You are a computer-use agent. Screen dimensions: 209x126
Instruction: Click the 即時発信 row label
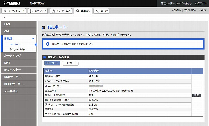click(49, 109)
